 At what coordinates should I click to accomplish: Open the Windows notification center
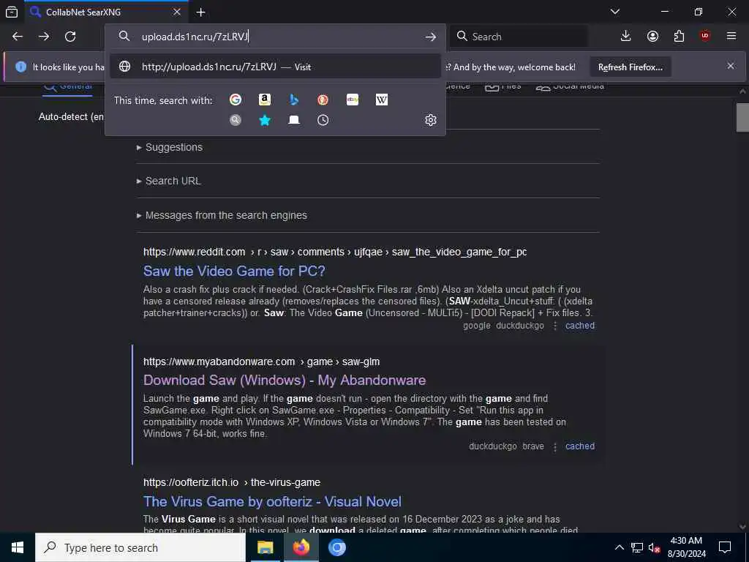(x=725, y=547)
